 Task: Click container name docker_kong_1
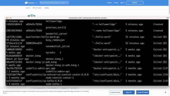54,59
